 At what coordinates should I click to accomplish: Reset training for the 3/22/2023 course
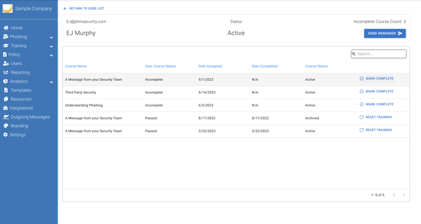pos(376,130)
